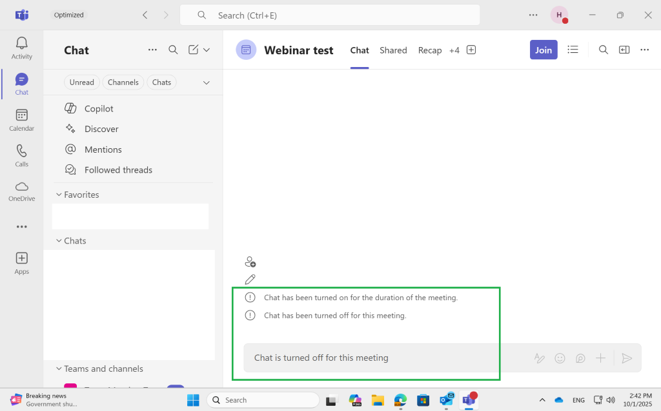Screen dimensions: 661x411
Task: Open Microsoft Edge from the taskbar
Action: click(400, 400)
